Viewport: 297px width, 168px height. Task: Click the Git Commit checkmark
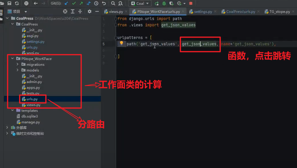pos(74,3)
